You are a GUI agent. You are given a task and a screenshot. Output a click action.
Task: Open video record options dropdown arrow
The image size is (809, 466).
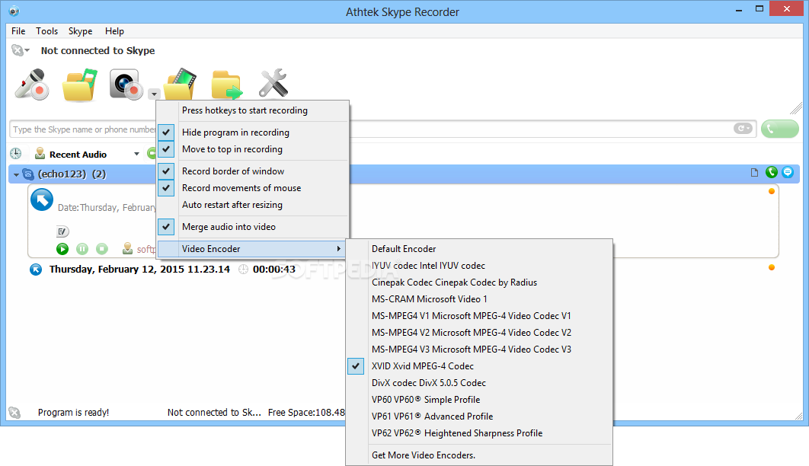(x=154, y=94)
